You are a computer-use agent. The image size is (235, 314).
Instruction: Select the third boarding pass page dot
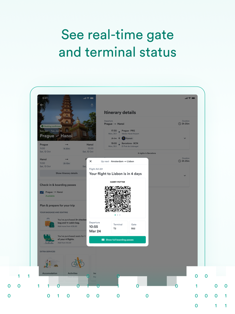tap(120, 215)
